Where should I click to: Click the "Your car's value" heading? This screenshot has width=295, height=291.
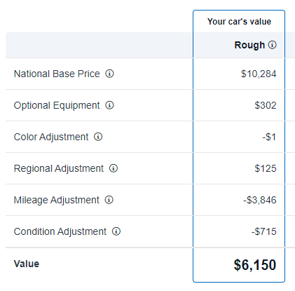click(239, 22)
